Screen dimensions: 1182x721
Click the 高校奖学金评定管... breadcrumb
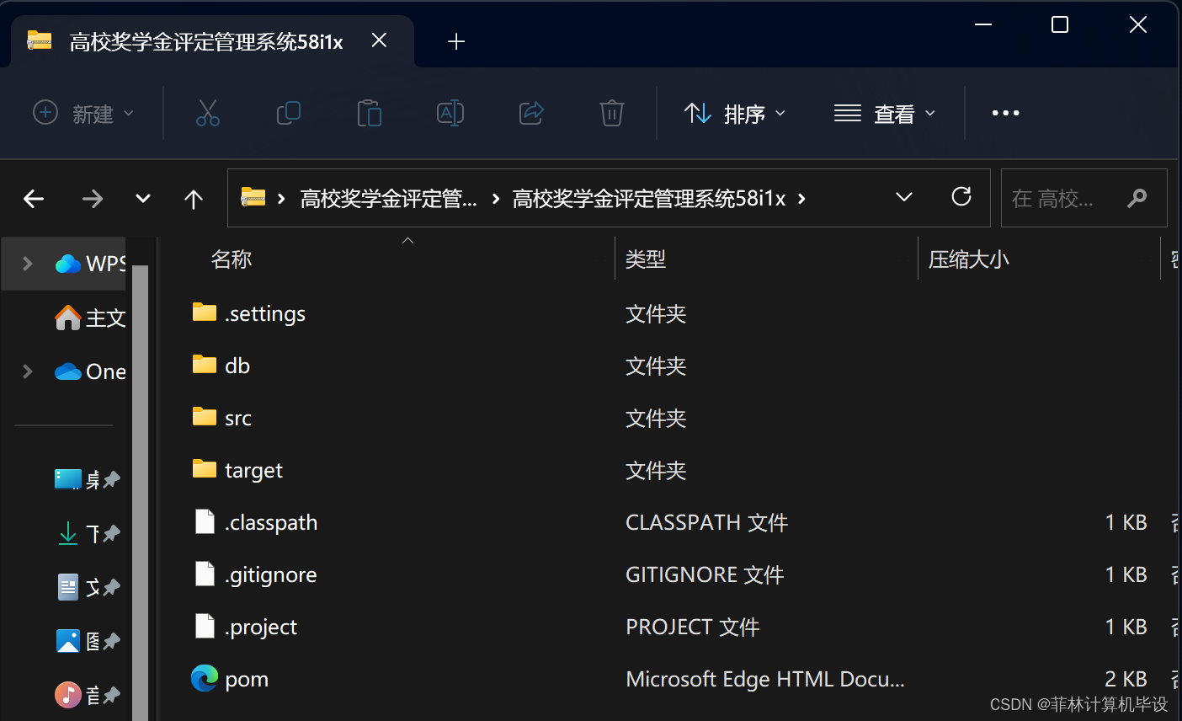pyautogui.click(x=389, y=199)
